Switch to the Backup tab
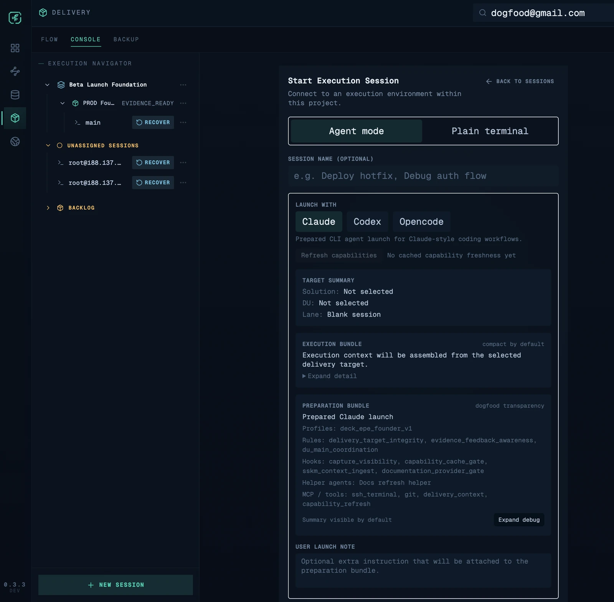The image size is (614, 602). pos(126,40)
